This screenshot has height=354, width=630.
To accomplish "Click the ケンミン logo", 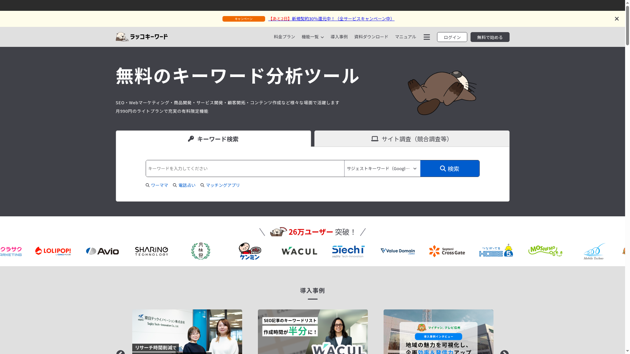I will click(x=250, y=251).
